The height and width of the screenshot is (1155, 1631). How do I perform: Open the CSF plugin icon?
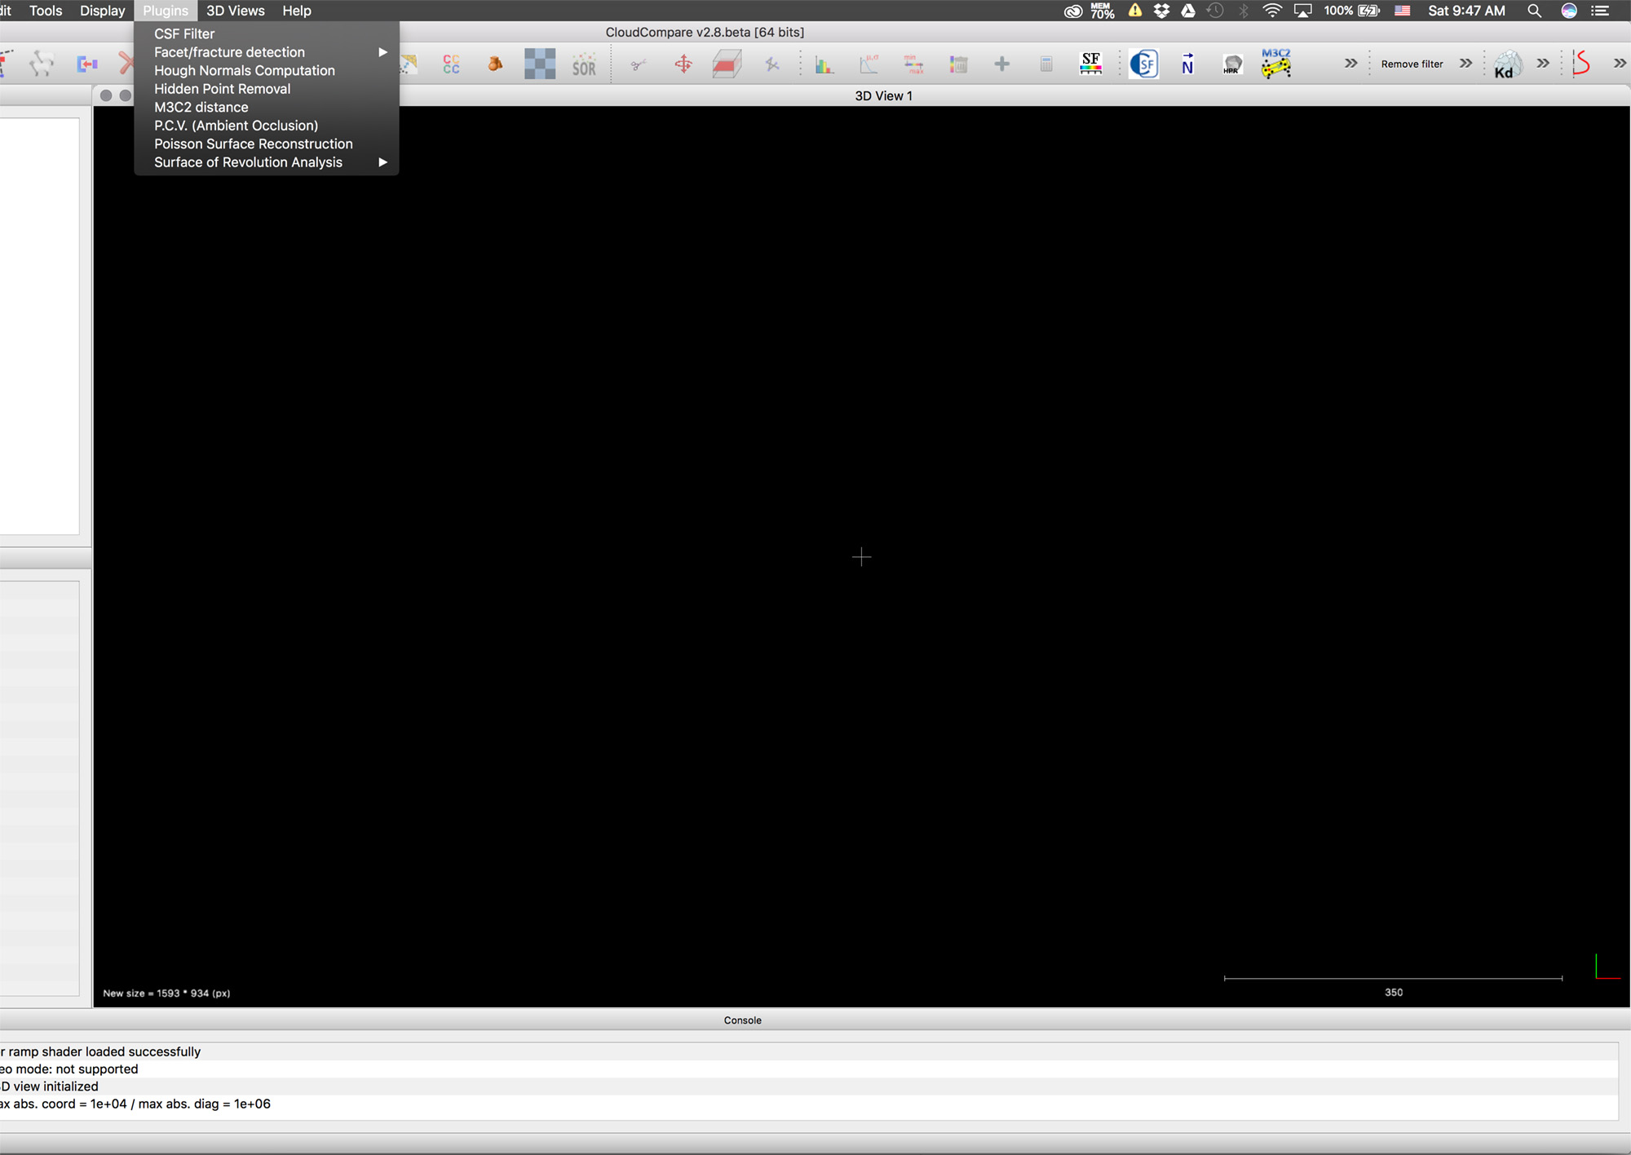pyautogui.click(x=1144, y=64)
